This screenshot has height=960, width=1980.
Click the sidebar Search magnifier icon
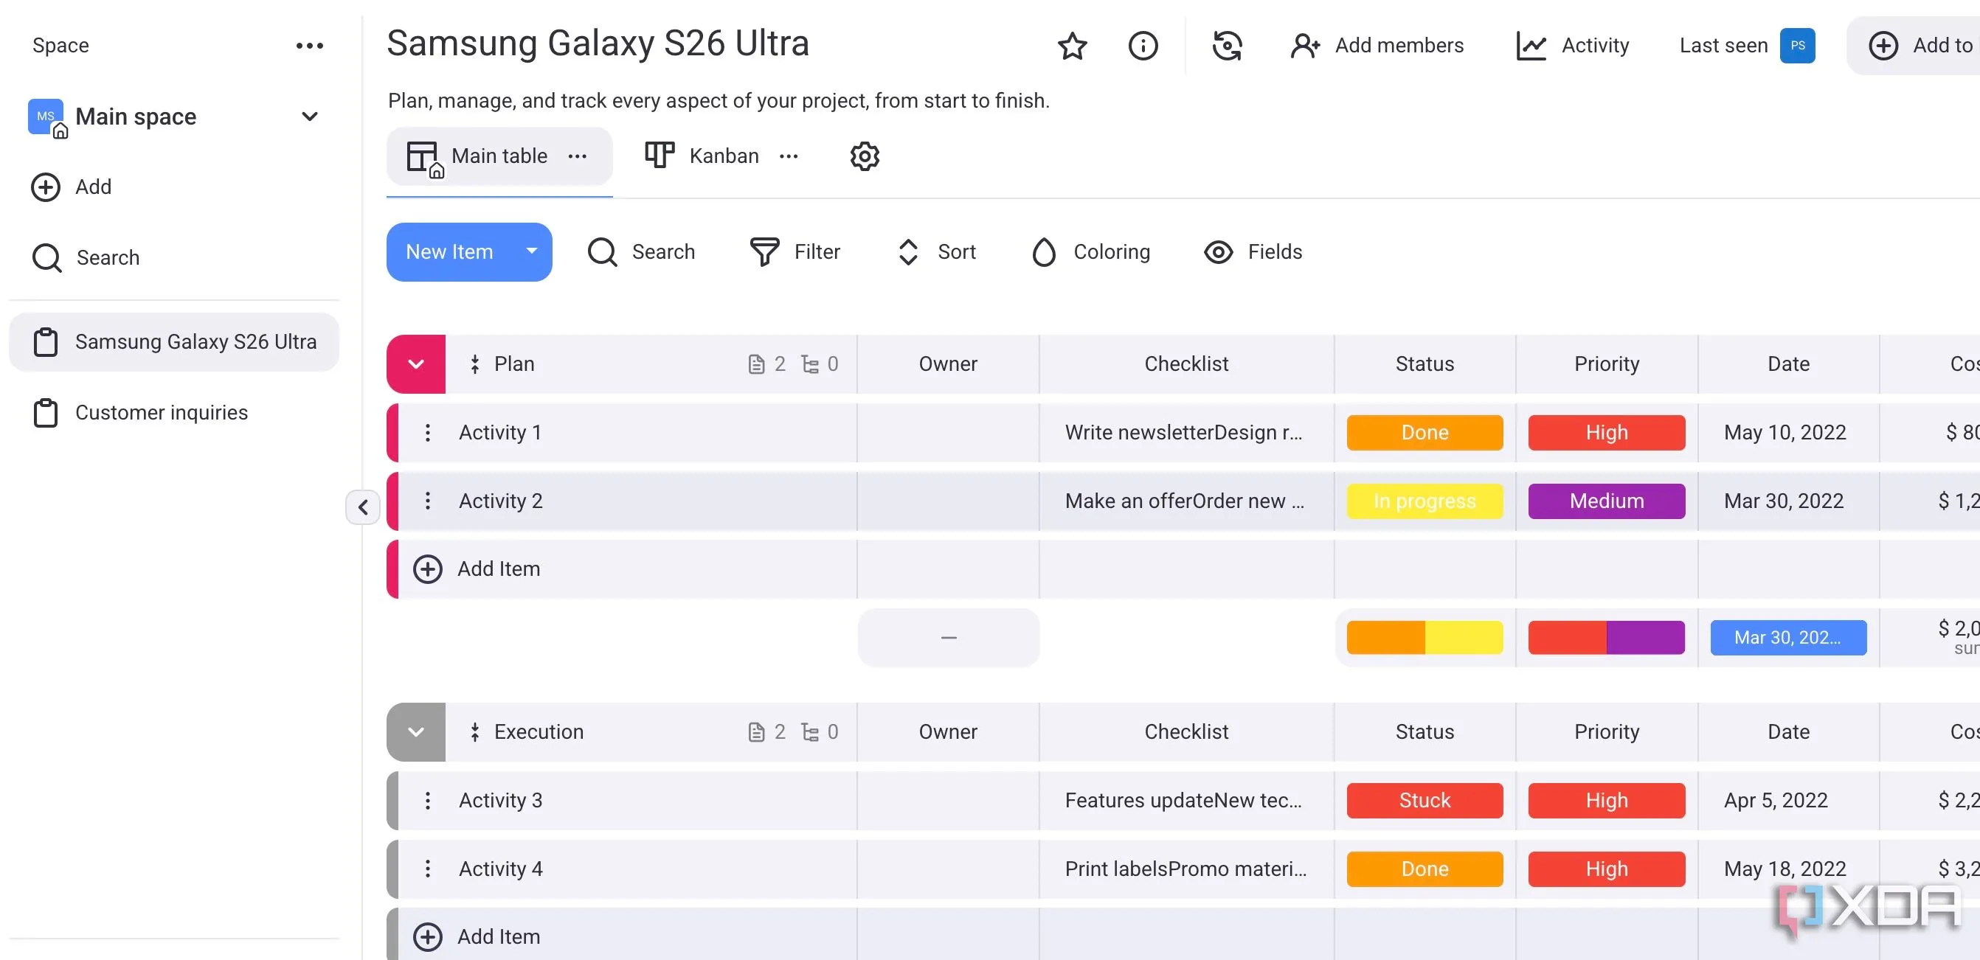point(47,258)
